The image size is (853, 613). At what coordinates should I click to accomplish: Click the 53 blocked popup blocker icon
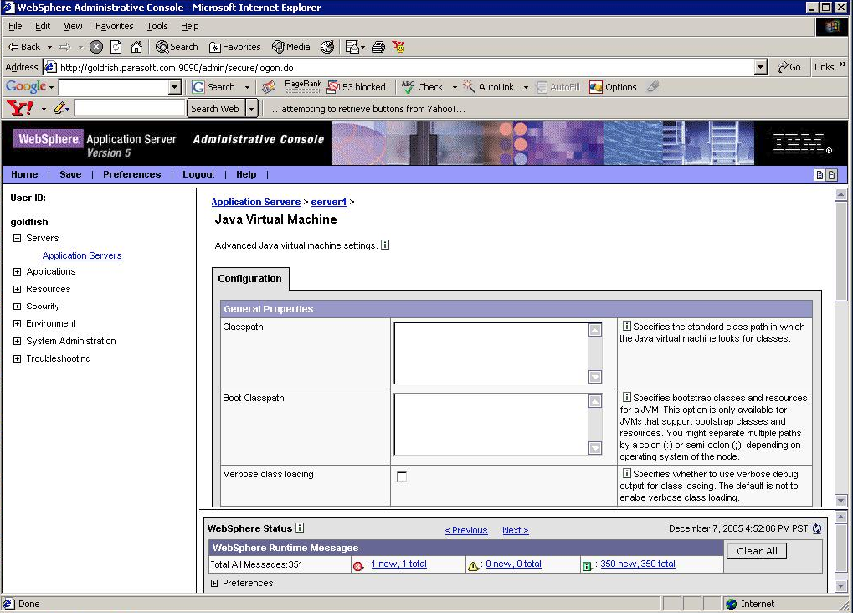click(333, 87)
